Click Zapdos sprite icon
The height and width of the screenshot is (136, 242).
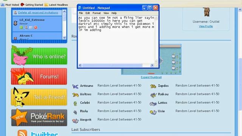(x=153, y=86)
